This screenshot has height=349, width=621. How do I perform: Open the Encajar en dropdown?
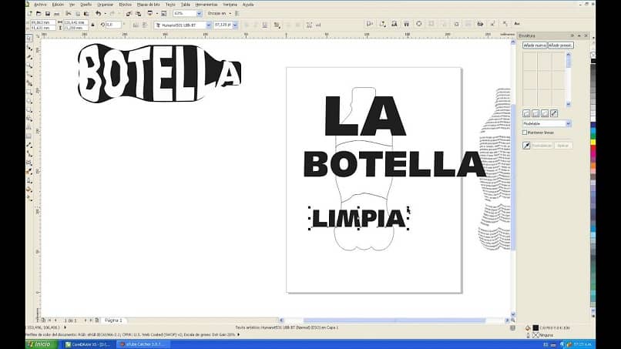point(230,13)
